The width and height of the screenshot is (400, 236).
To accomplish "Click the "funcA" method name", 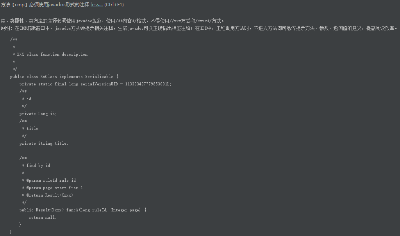I will (x=72, y=210).
